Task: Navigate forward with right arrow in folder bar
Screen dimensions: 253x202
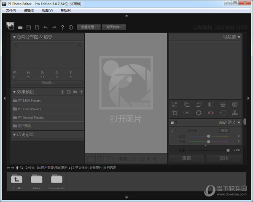Action: pyautogui.click(x=13, y=167)
